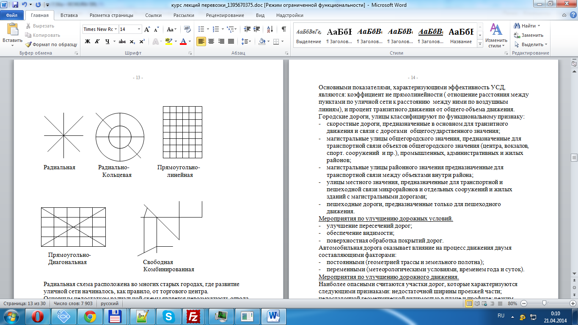Open bulleted list dropdown arrow

point(207,29)
